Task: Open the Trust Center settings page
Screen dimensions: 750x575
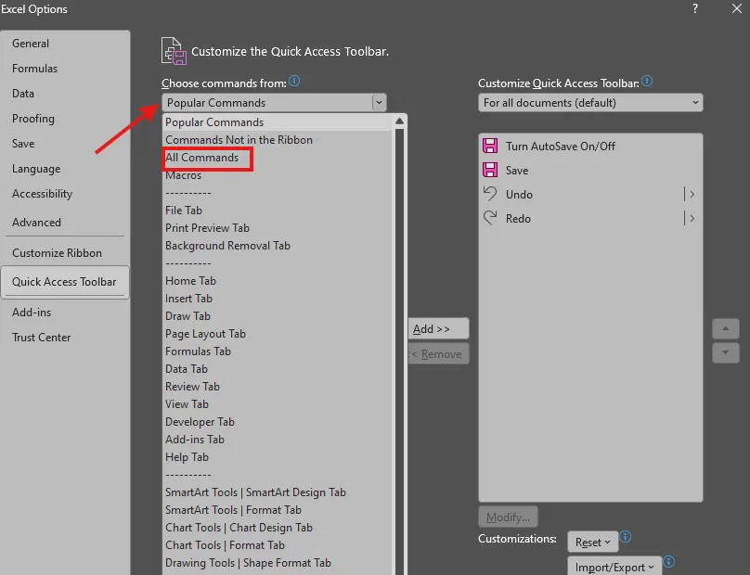Action: 42,337
